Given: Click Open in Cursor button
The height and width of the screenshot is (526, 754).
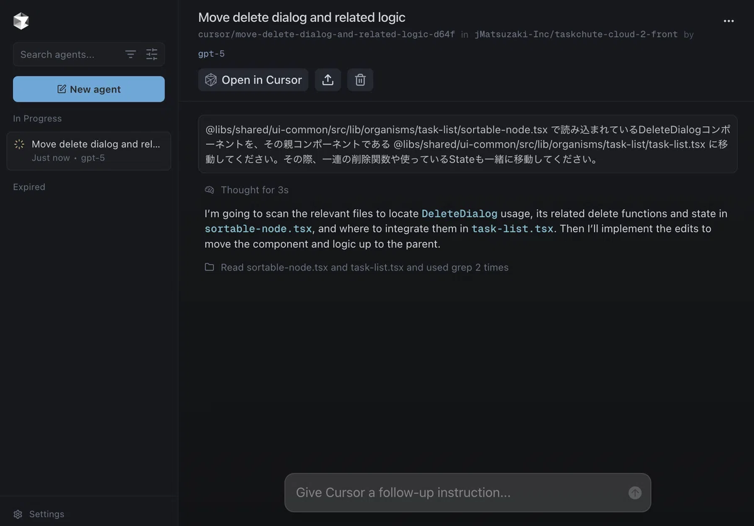Looking at the screenshot, I should [253, 80].
